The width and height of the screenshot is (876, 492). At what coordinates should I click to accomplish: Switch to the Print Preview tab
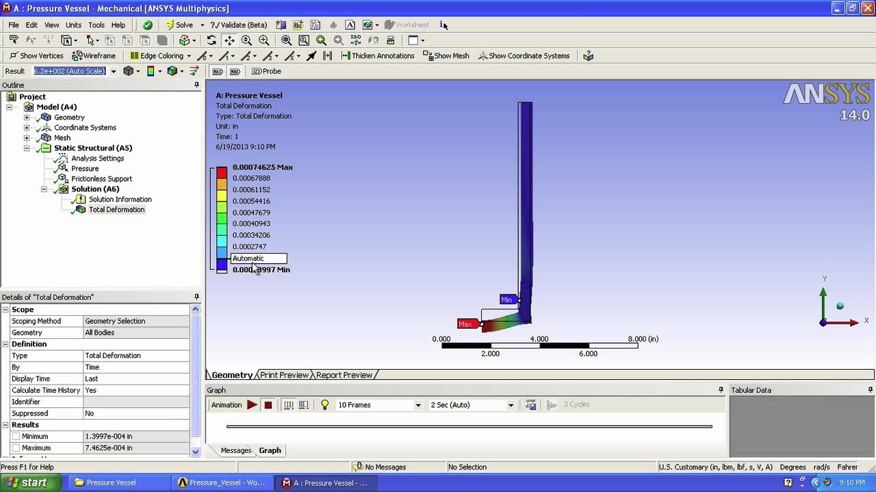(284, 375)
